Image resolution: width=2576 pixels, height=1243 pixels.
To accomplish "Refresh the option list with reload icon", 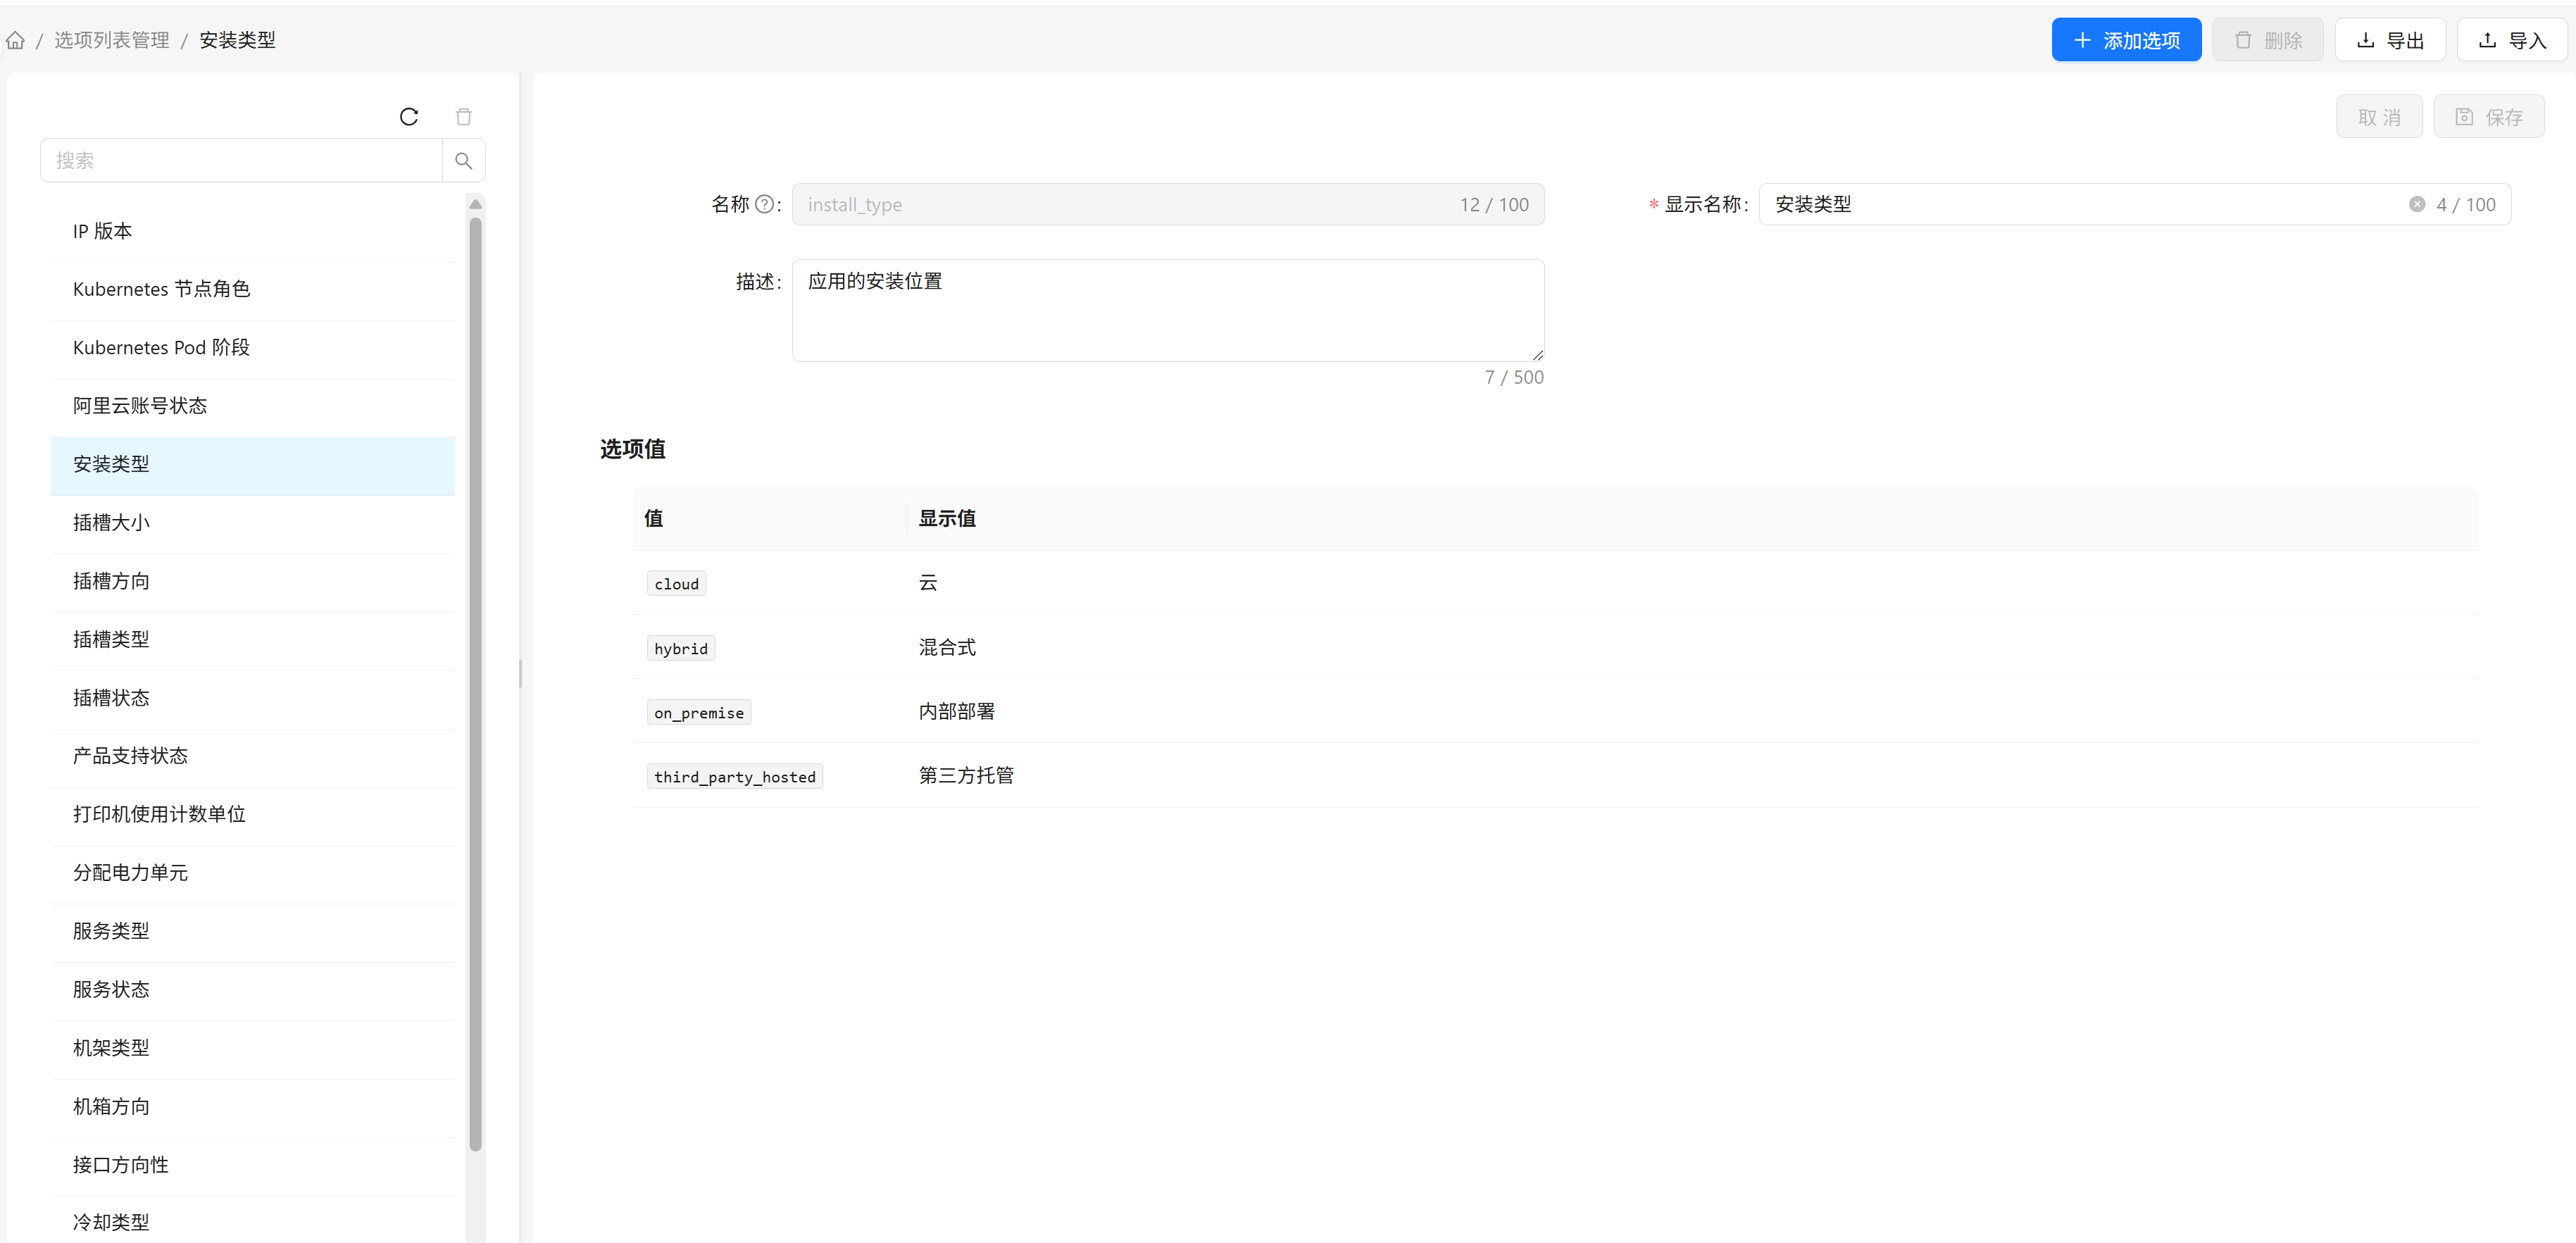I will click(x=409, y=117).
